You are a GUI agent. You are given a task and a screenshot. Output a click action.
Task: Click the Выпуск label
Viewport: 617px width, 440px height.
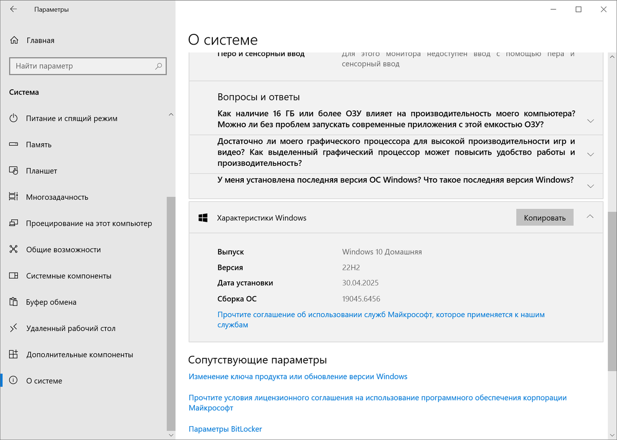[231, 252]
